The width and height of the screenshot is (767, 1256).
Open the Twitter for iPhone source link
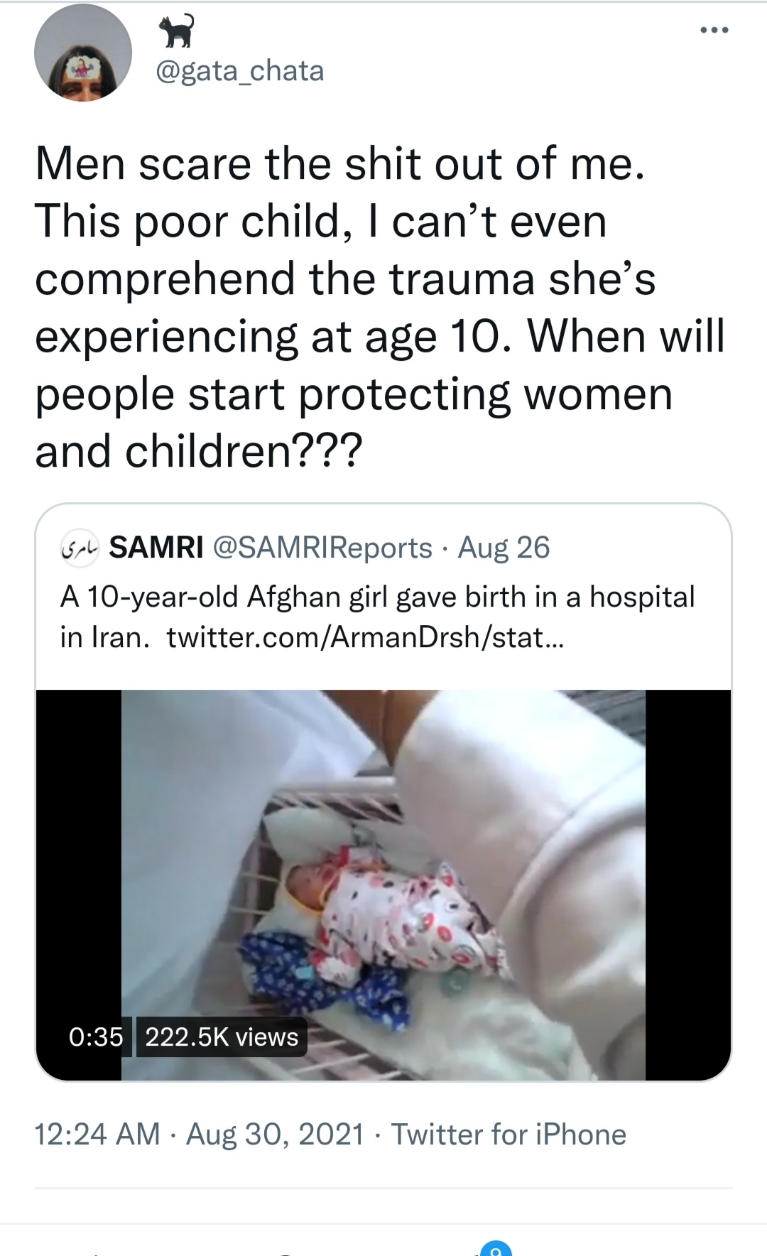[508, 1135]
